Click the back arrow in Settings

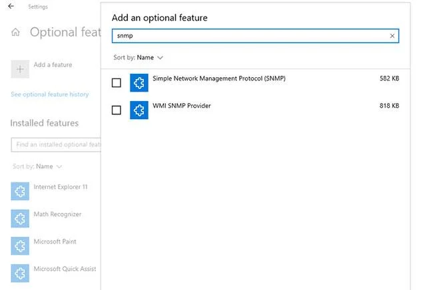tap(11, 6)
